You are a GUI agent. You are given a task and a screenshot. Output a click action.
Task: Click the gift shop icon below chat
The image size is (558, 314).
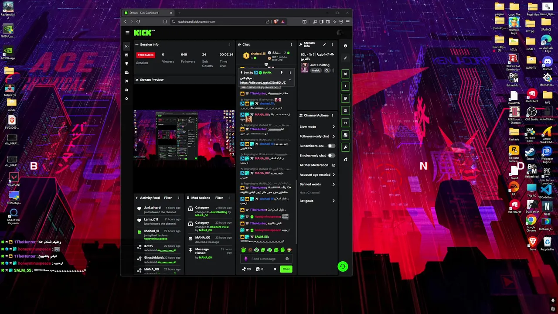257,269
